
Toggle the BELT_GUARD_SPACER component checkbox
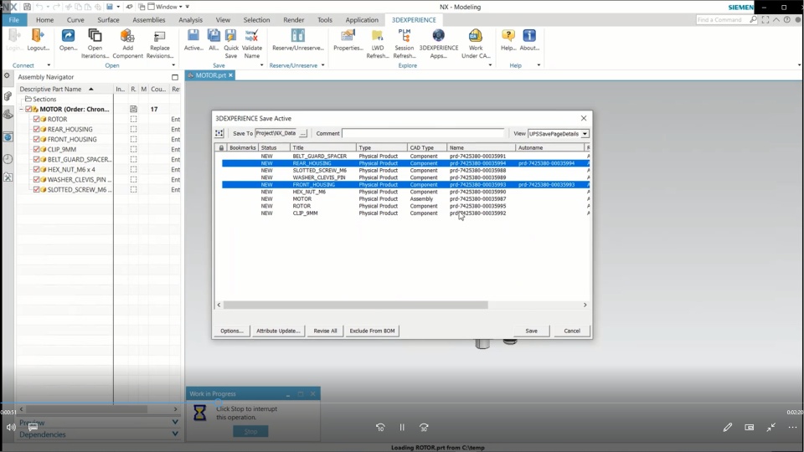(36, 159)
